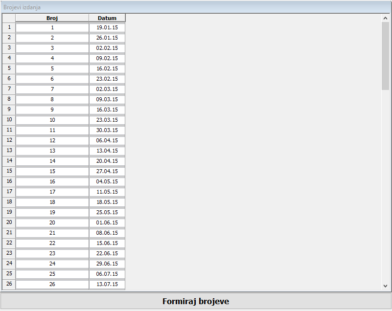The width and height of the screenshot is (392, 311).
Task: Click the vertical scrollbar thumb
Action: (x=385, y=56)
